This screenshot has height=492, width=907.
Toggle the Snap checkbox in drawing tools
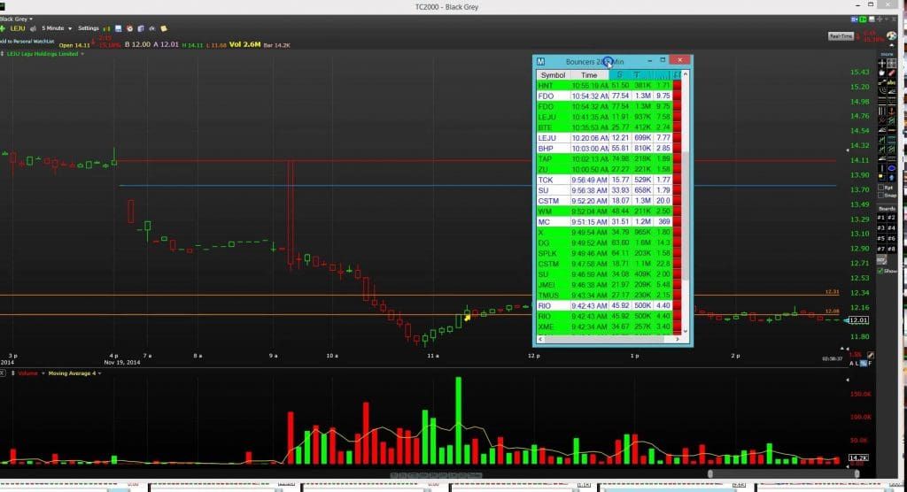881,196
